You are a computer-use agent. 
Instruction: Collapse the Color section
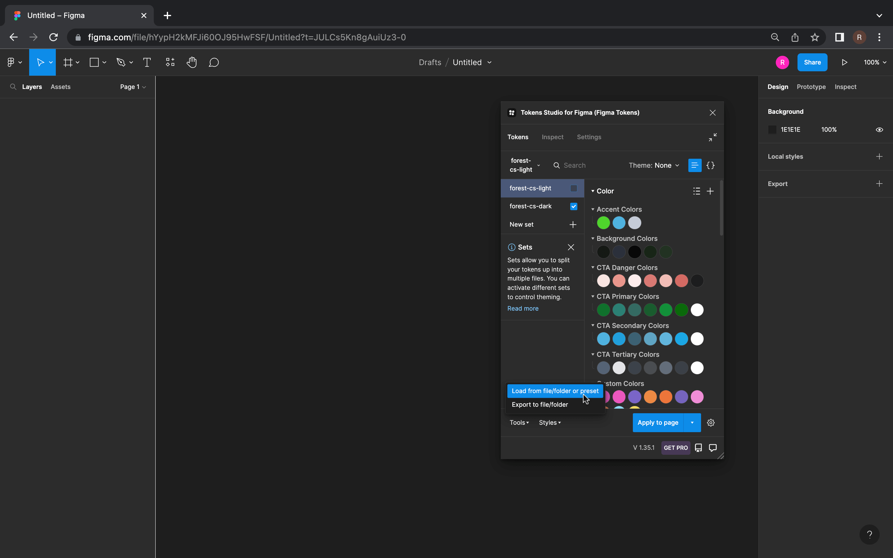coord(593,191)
